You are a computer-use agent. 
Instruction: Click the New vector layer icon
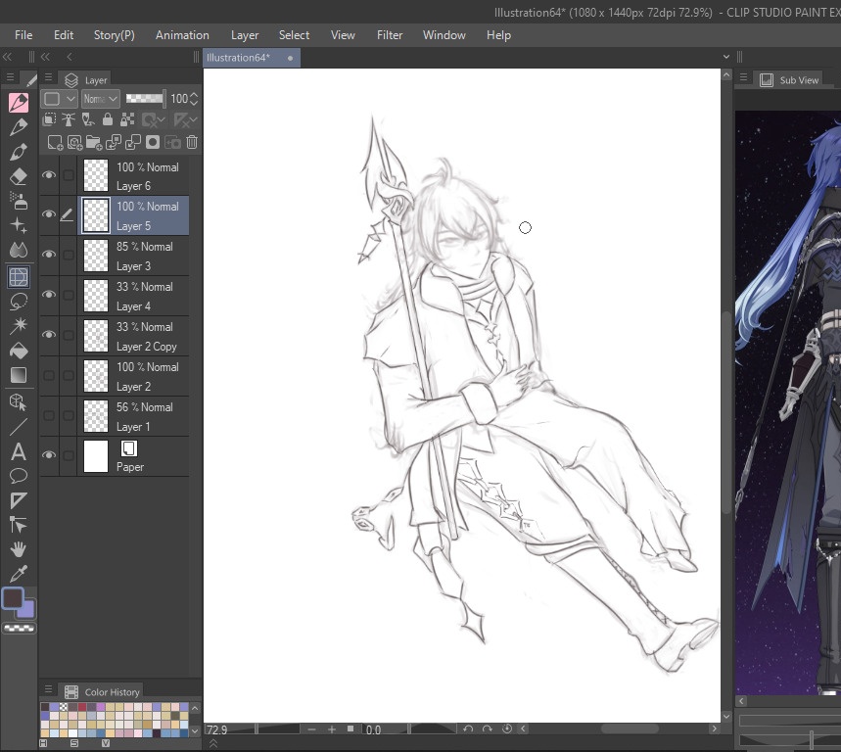click(74, 142)
